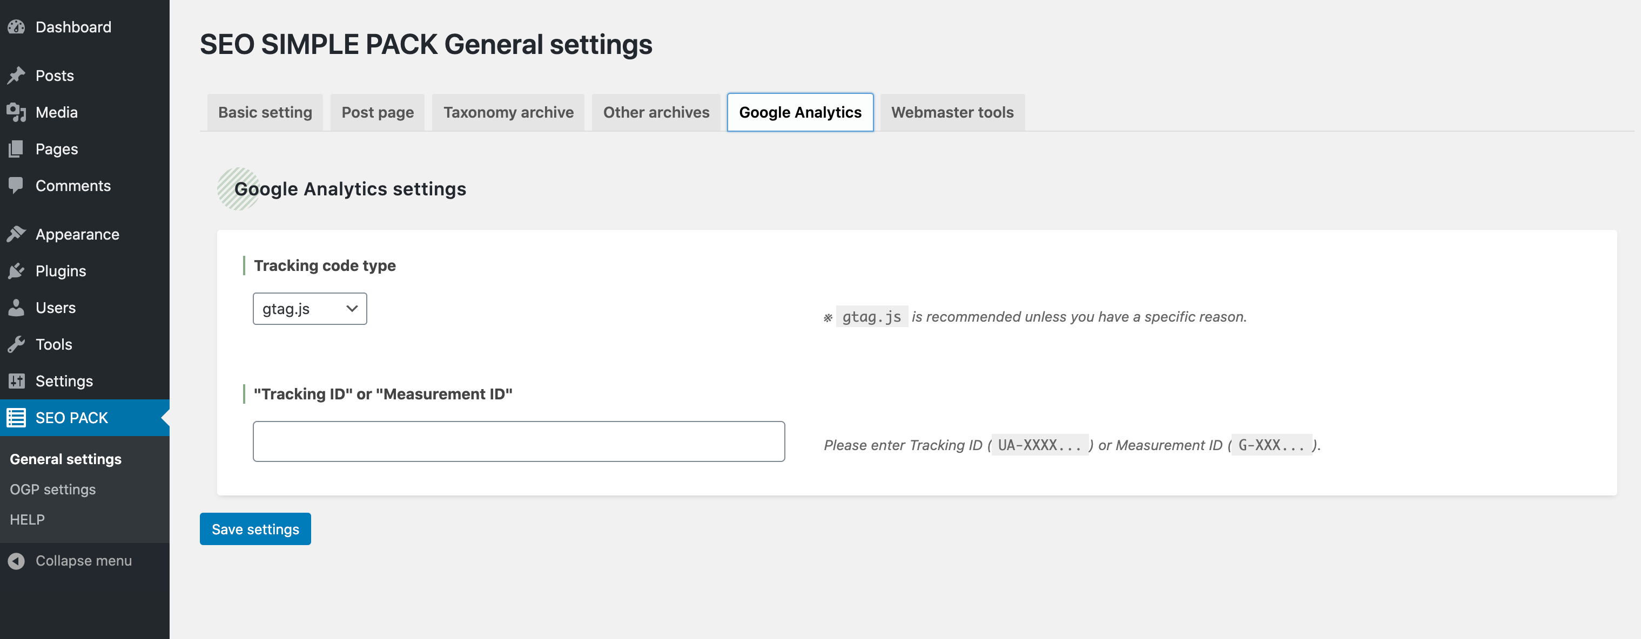This screenshot has height=639, width=1641.
Task: Open the Pages menu label
Action: coord(57,149)
